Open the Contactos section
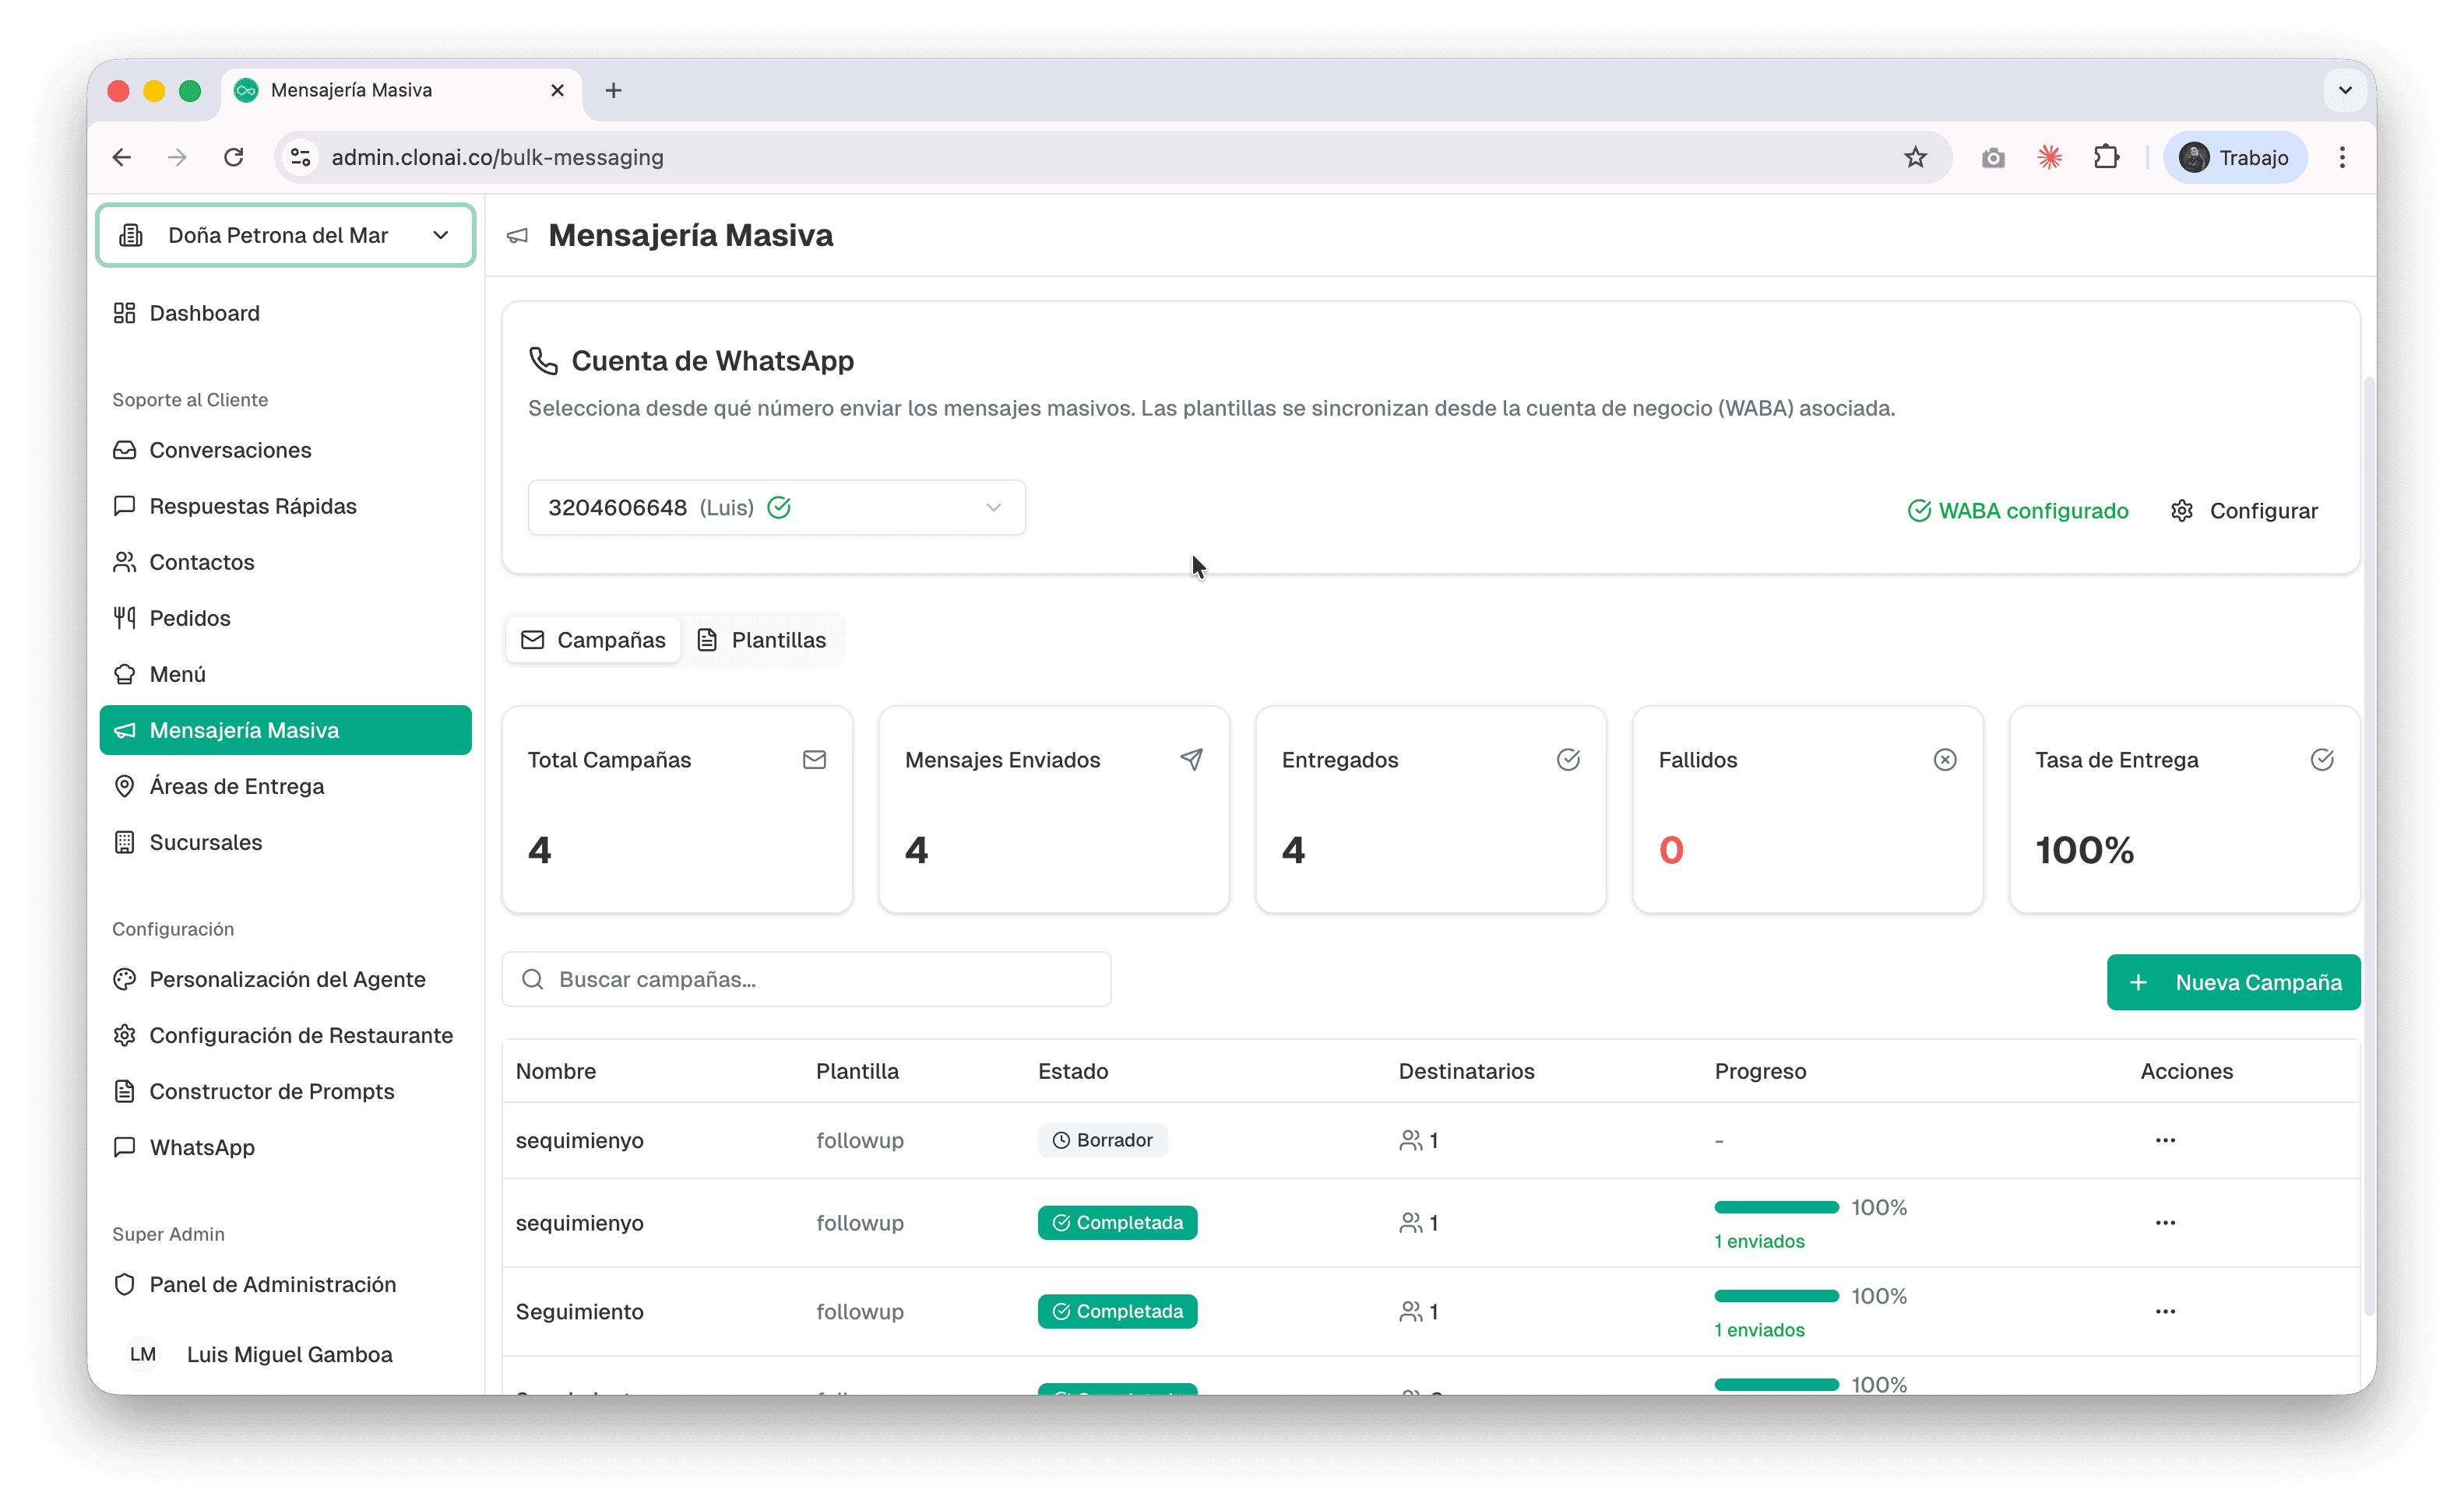Screen dimensions: 2464x1510 (285, 562)
